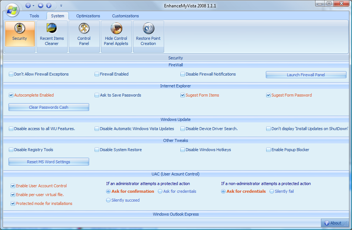The width and height of the screenshot is (352, 230).
Task: Click the undo arrow quick-access icon
Action: pyautogui.click(x=41, y=6)
